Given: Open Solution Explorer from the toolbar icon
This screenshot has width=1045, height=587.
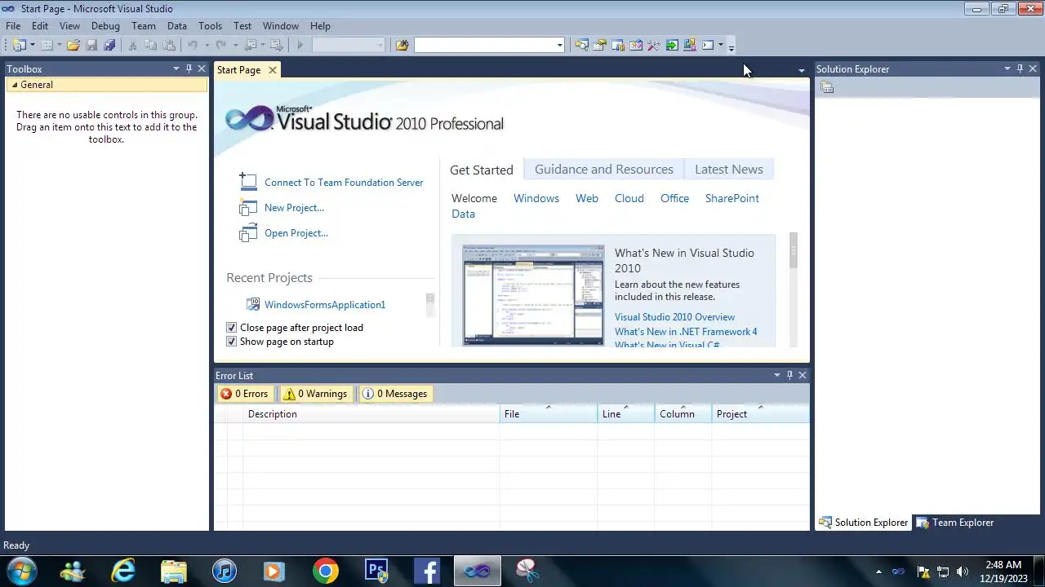Looking at the screenshot, I should click(581, 46).
